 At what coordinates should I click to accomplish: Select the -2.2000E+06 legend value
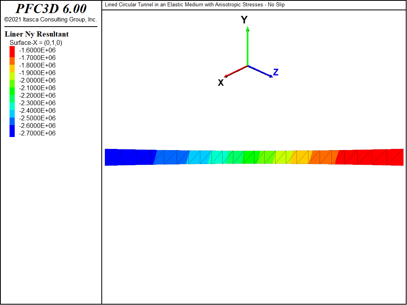click(37, 95)
